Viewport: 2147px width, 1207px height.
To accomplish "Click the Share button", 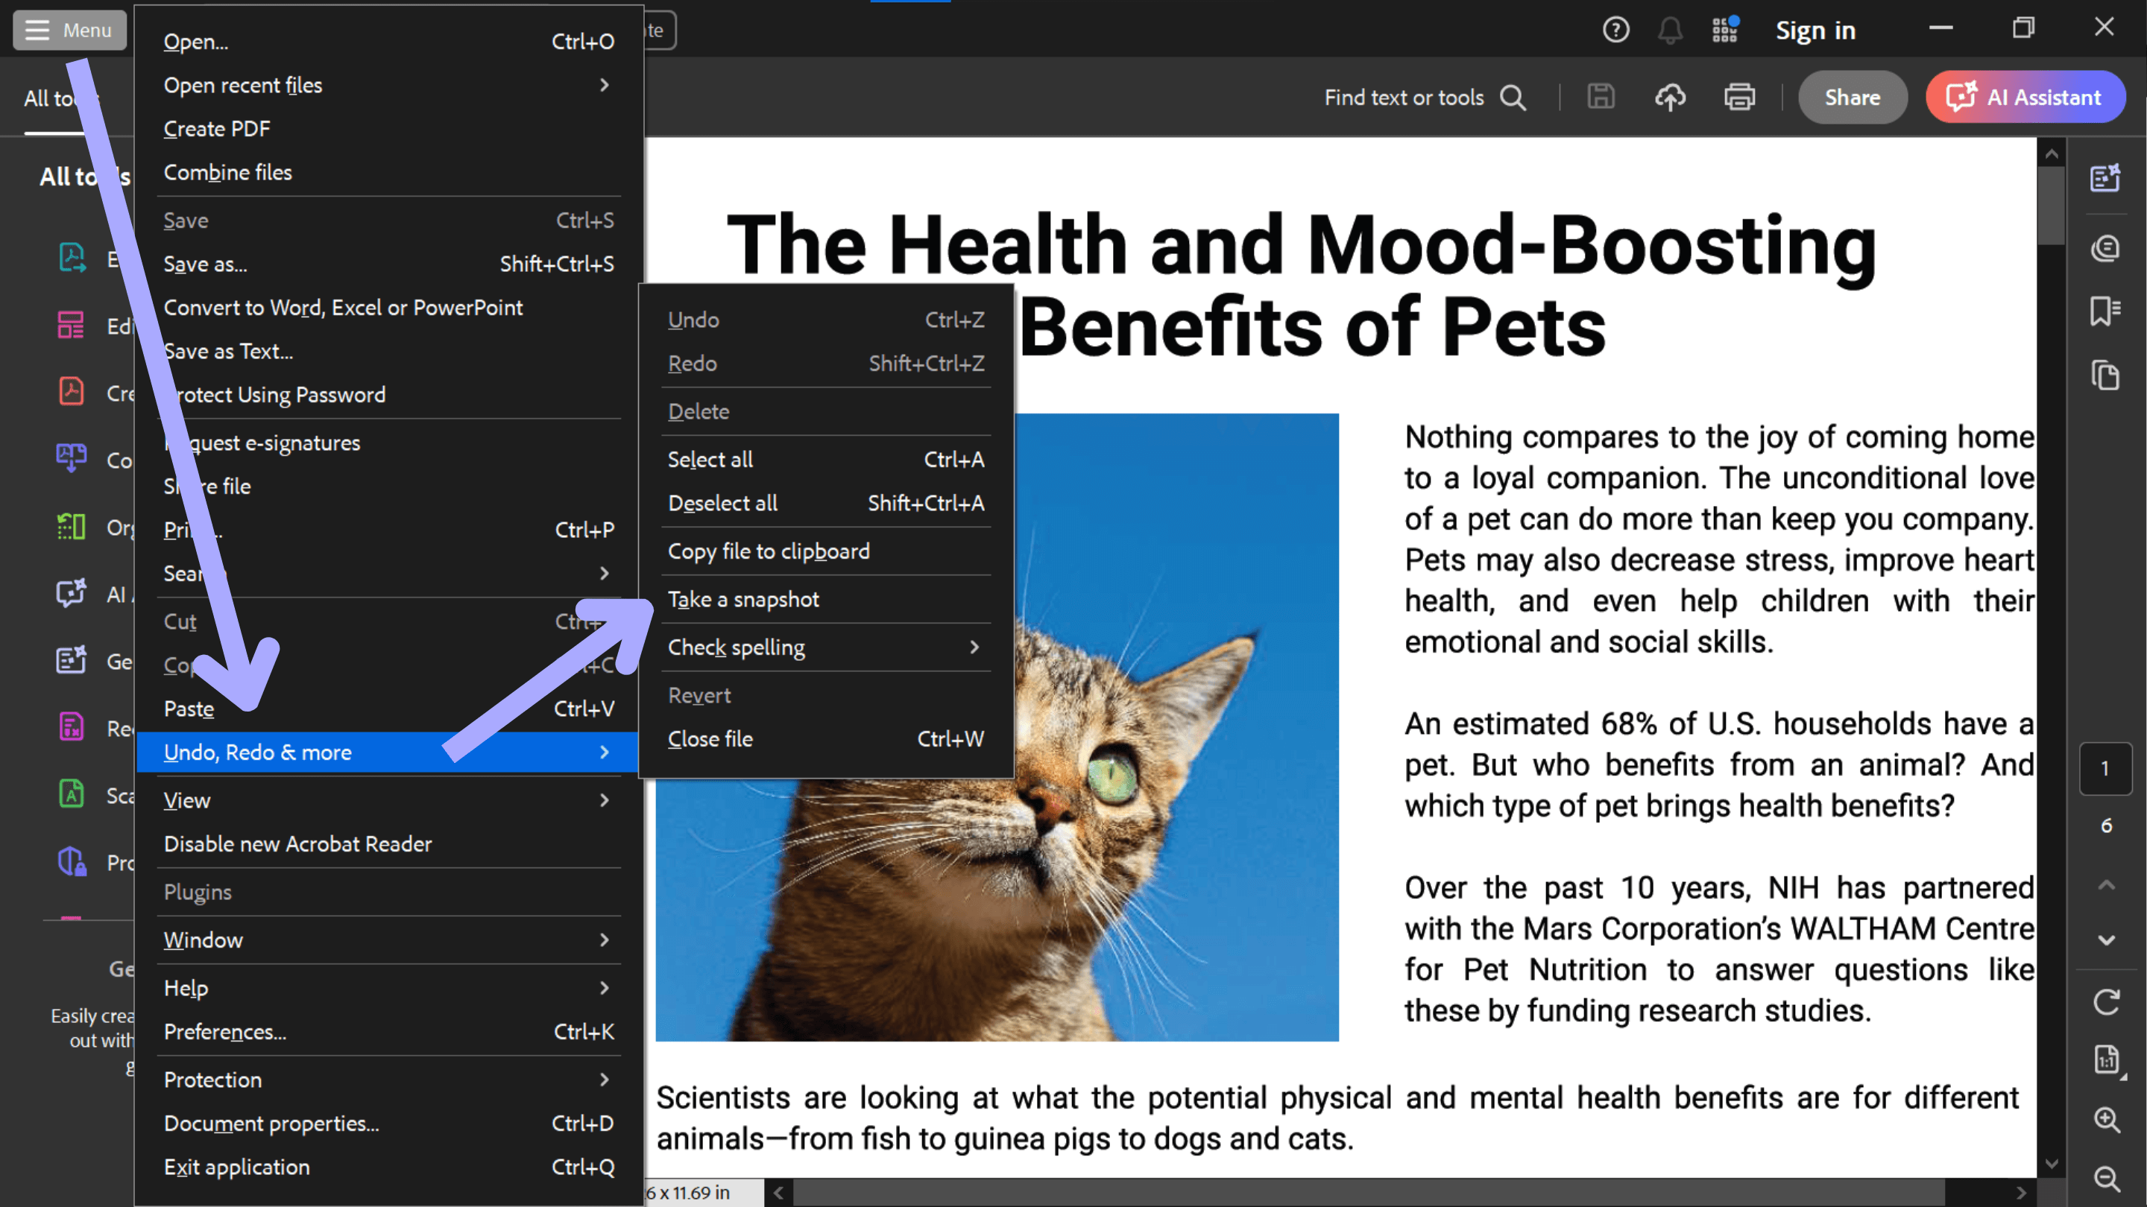I will point(1852,97).
